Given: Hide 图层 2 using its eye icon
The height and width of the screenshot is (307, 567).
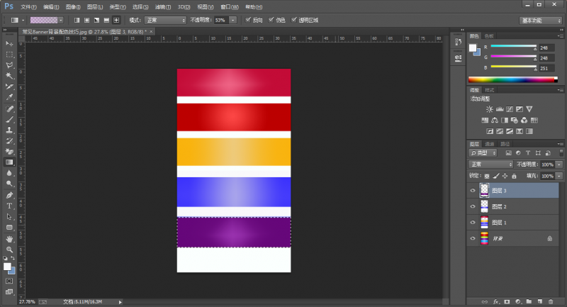Looking at the screenshot, I should (x=473, y=206).
